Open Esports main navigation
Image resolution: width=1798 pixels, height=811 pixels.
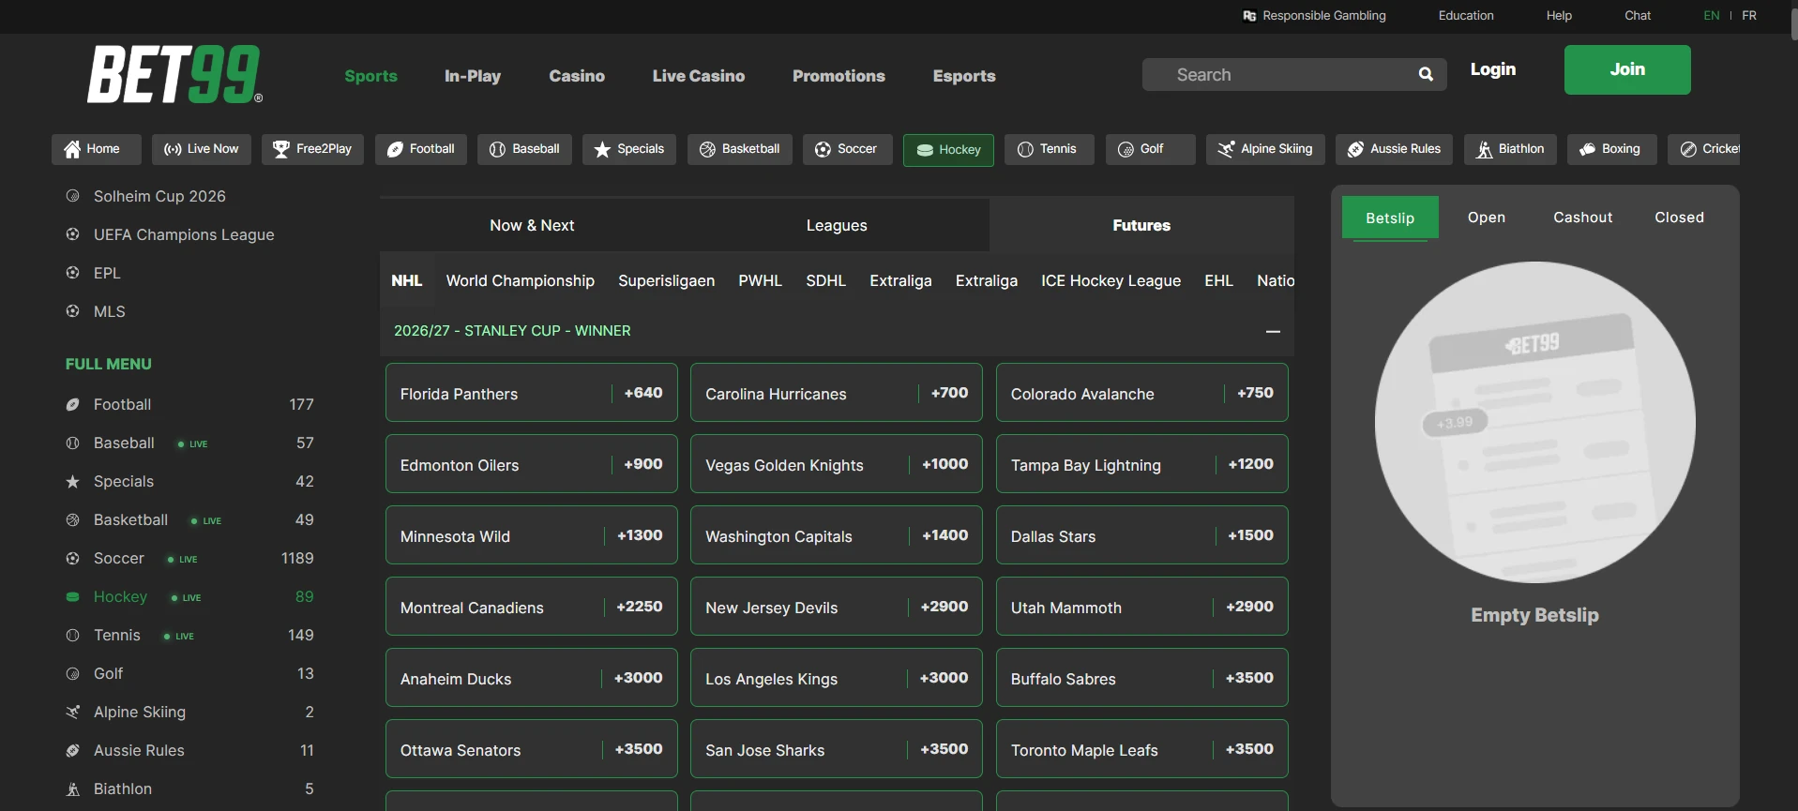click(x=964, y=76)
